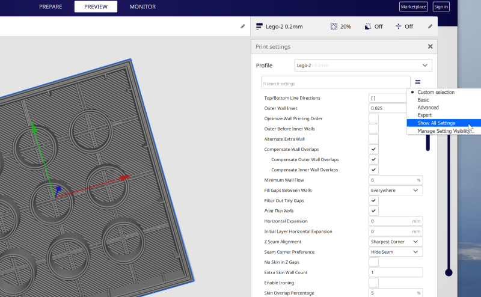
Task: Click Extra Skin Wall Count field
Action: 396,272
